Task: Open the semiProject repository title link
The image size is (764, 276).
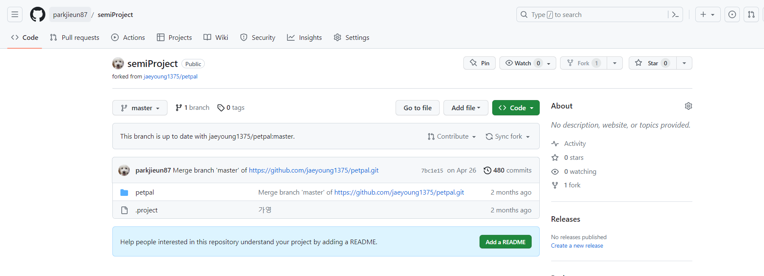Action: click(x=153, y=64)
